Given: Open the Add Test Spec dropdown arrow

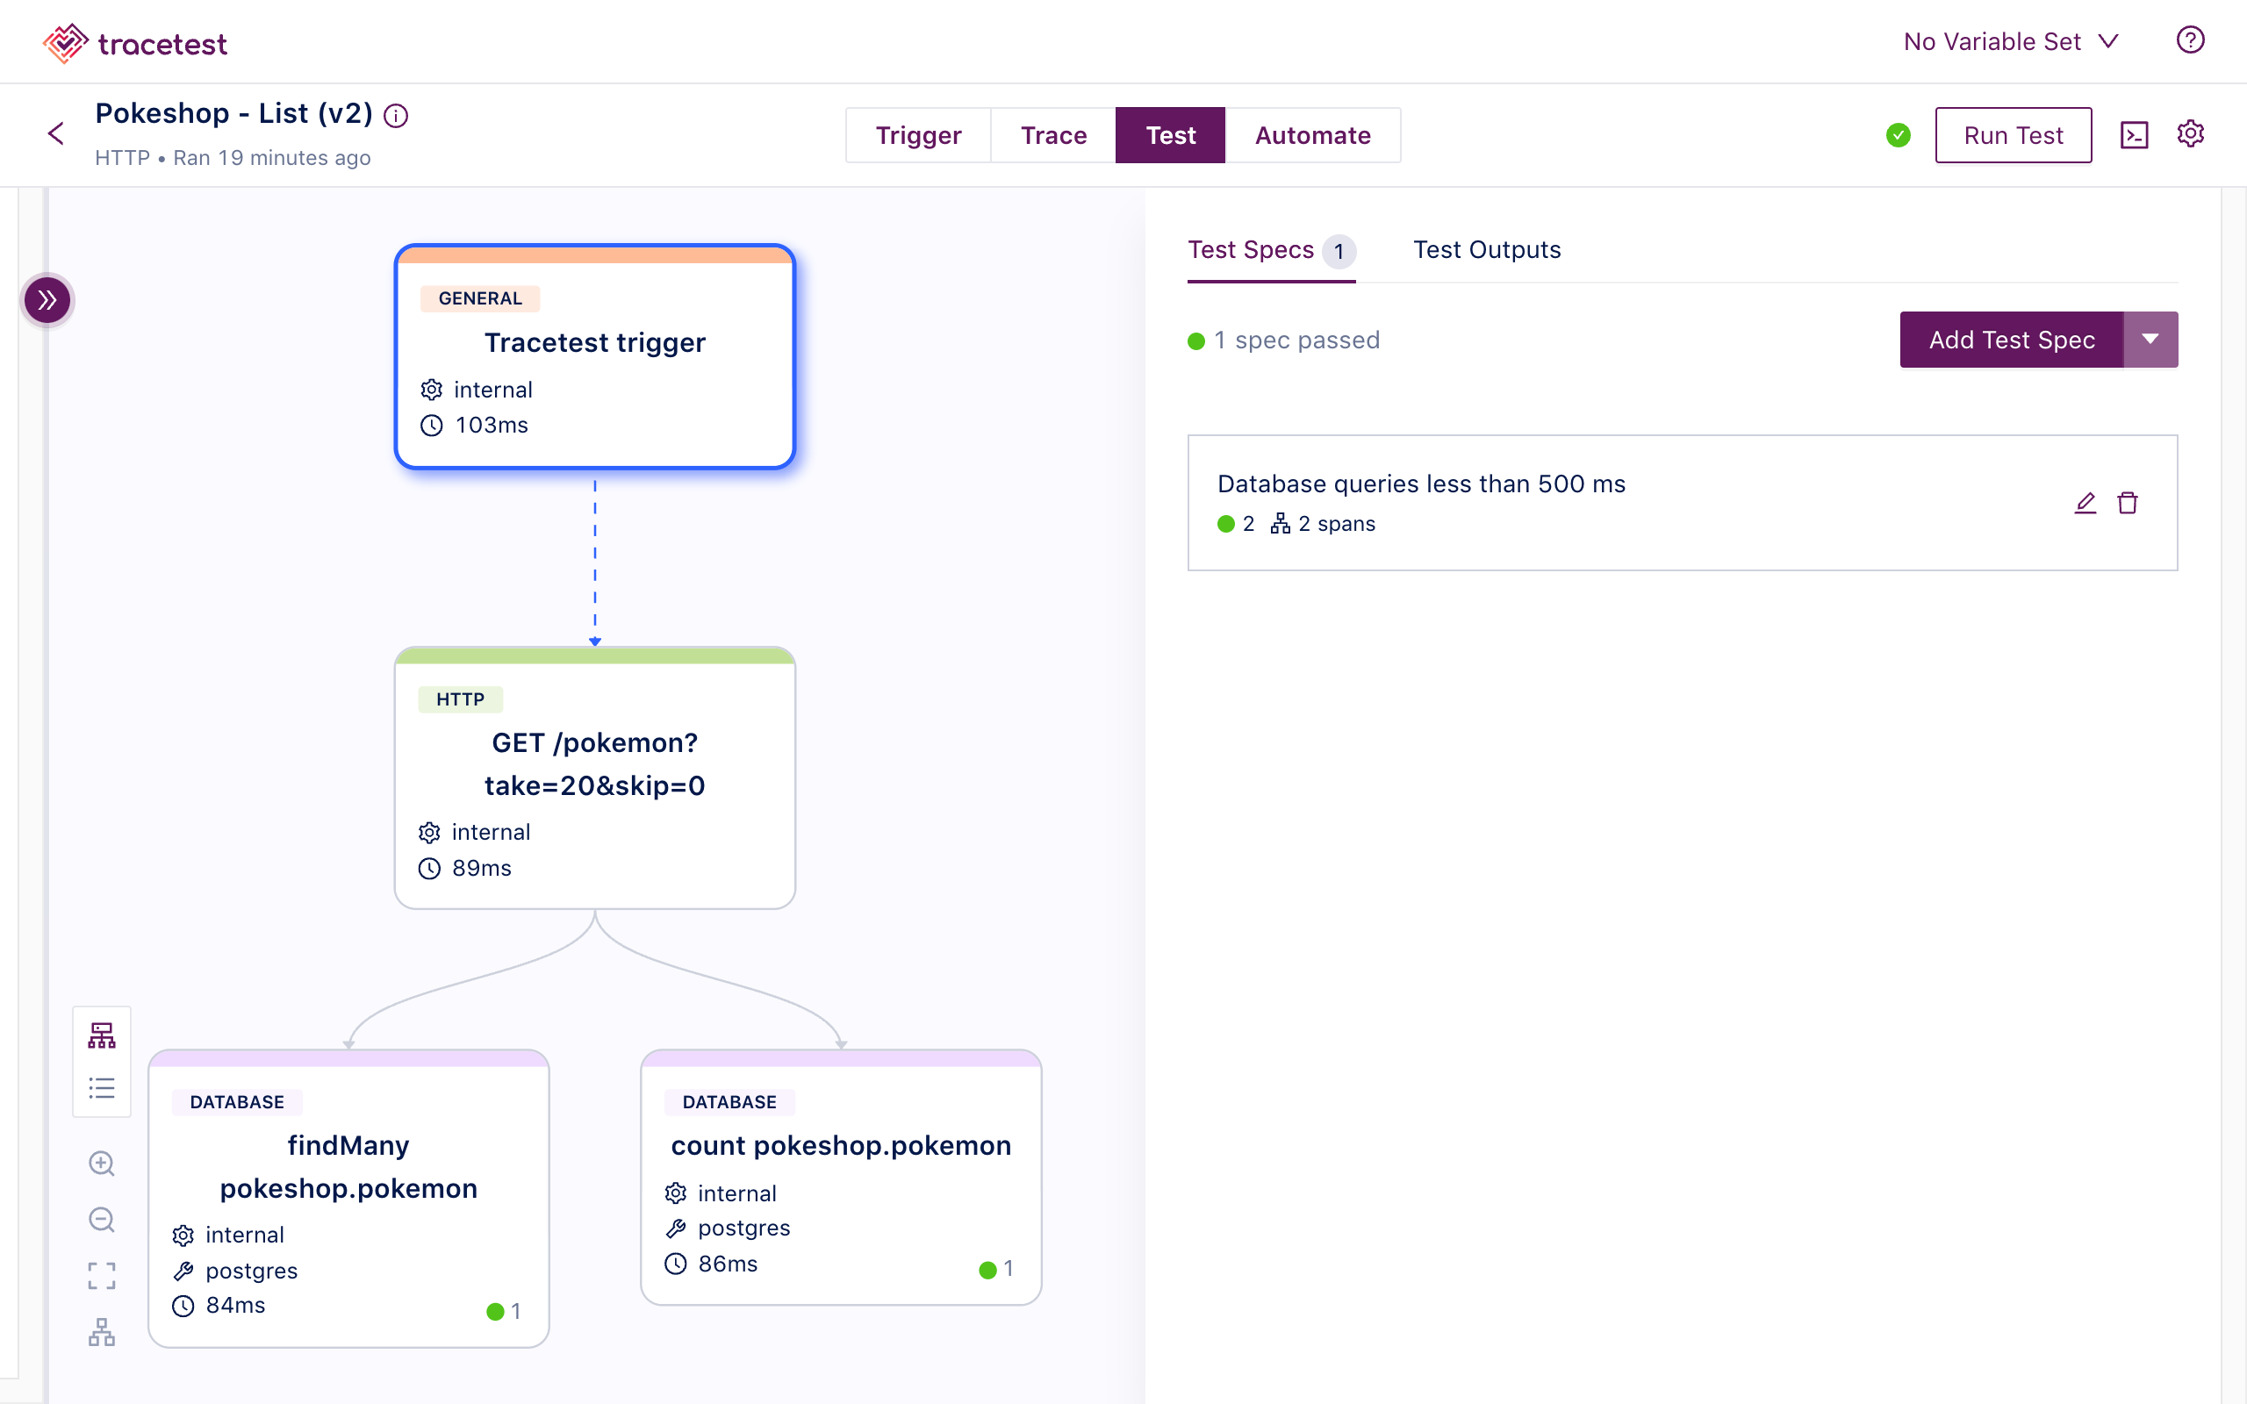Looking at the screenshot, I should tap(2152, 340).
